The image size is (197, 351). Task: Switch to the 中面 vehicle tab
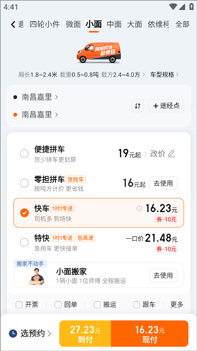[x=114, y=24]
